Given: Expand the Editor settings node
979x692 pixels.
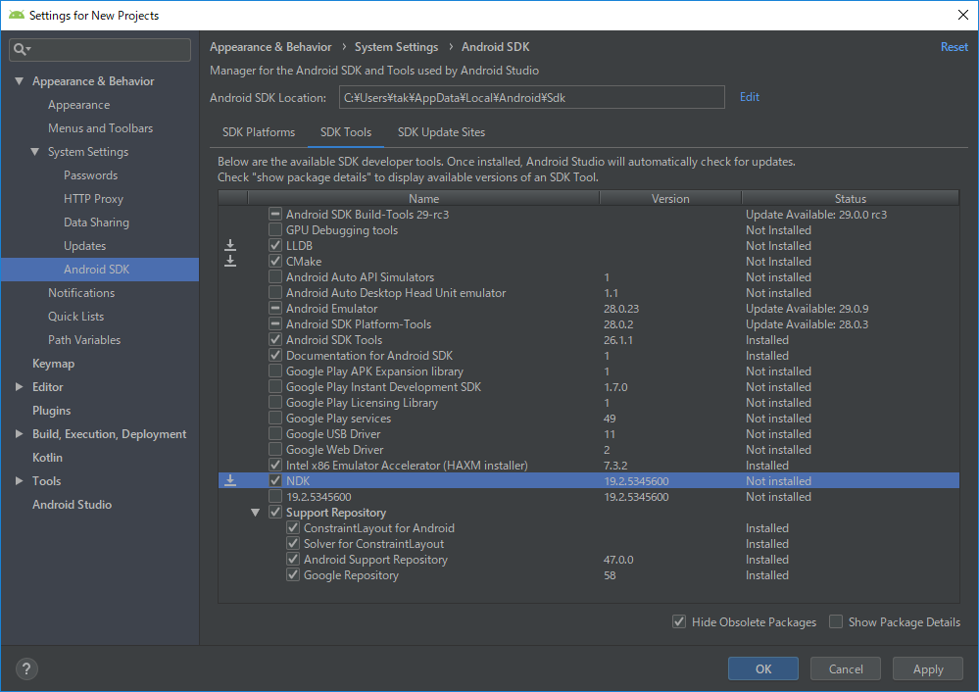Looking at the screenshot, I should click(20, 386).
